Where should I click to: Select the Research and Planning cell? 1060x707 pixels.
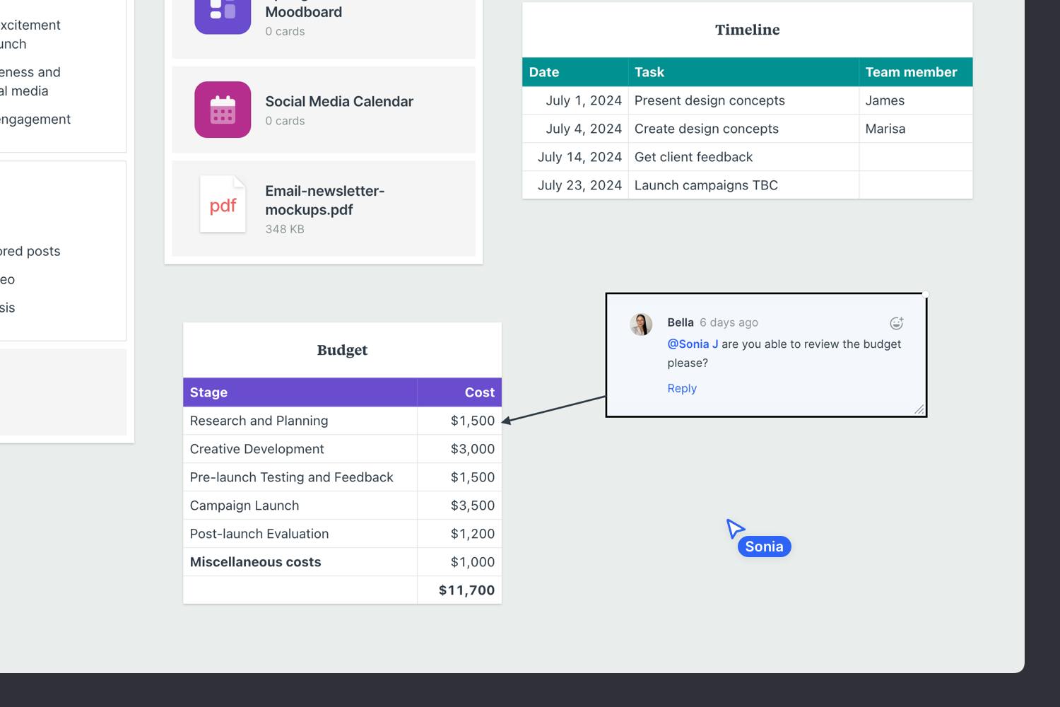click(x=259, y=421)
